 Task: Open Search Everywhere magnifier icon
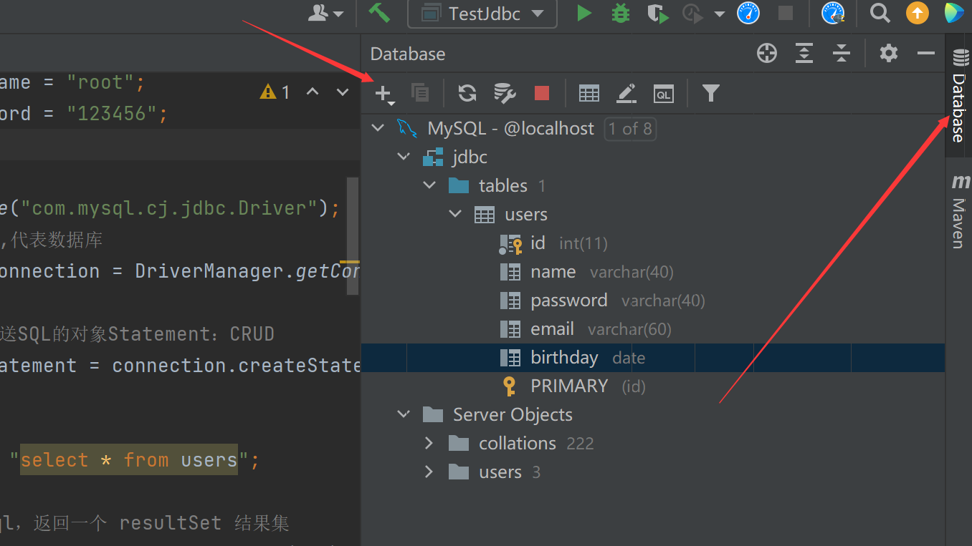[x=880, y=13]
